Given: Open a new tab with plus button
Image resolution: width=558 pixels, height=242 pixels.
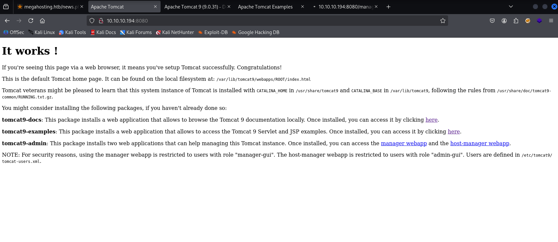Looking at the screenshot, I should pyautogui.click(x=388, y=7).
